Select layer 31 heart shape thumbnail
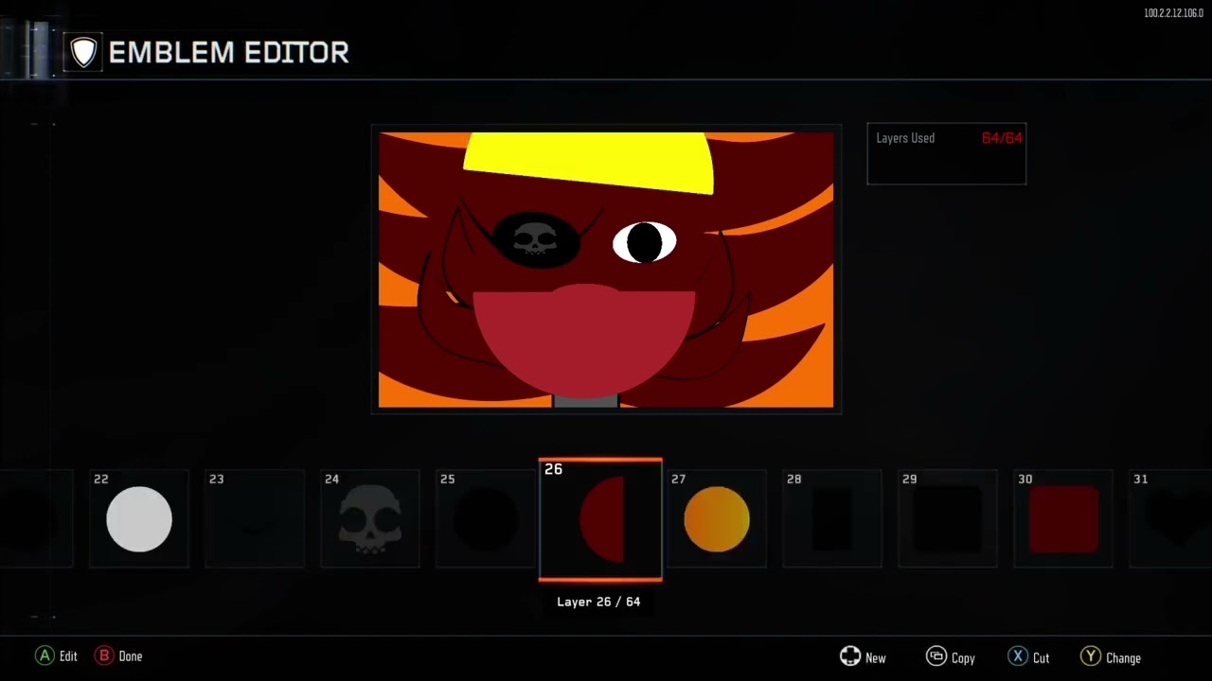 1170,518
